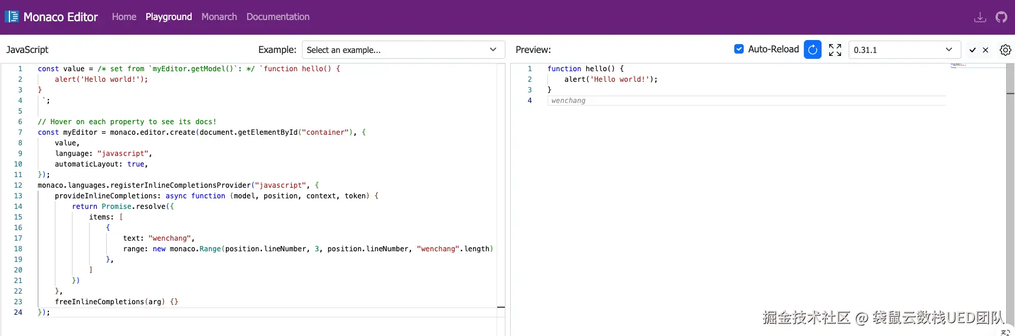
Task: Click the 'Monaco Editor' title text
Action: (61, 17)
